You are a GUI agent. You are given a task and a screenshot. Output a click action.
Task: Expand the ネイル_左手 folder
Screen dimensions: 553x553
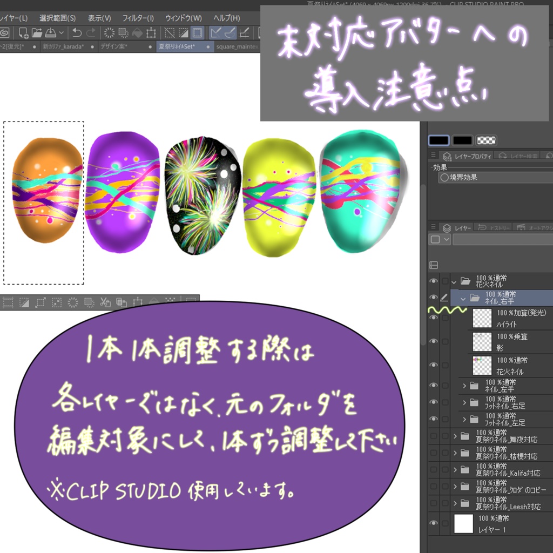[464, 385]
